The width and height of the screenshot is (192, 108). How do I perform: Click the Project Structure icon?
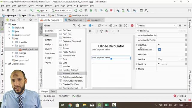point(135,10)
